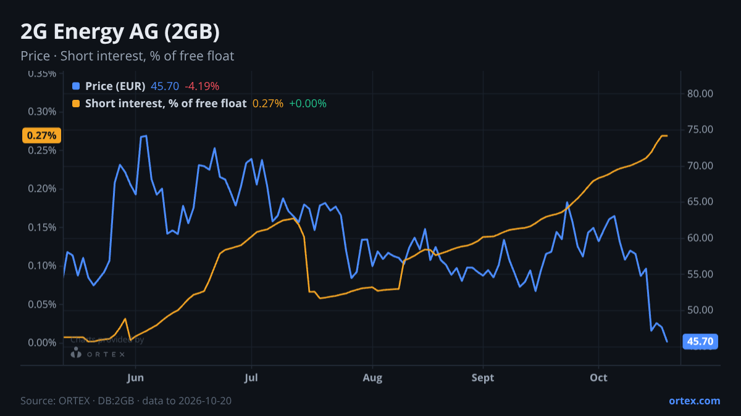
Task: Click the subtitle Price · Short interest text
Action: coord(127,56)
